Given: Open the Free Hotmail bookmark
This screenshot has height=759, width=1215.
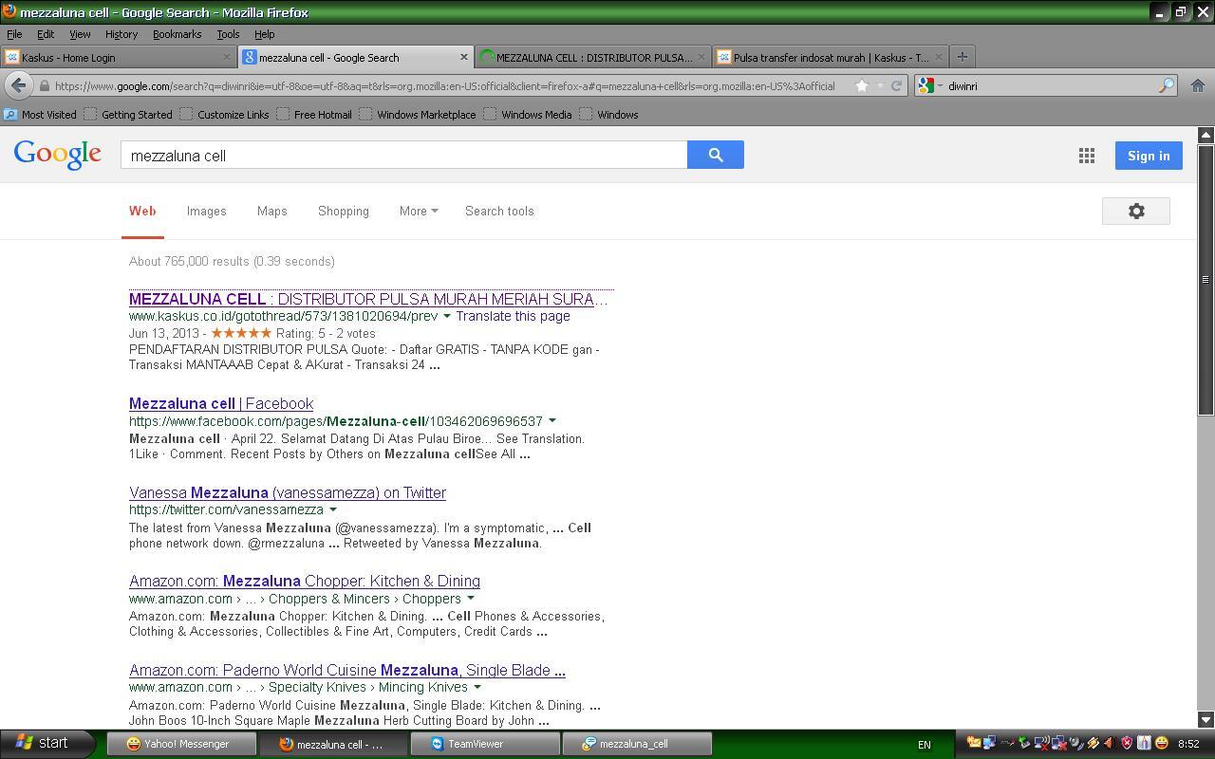Looking at the screenshot, I should (x=314, y=114).
